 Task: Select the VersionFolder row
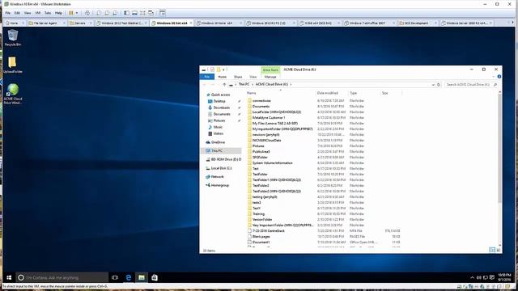pos(324,219)
